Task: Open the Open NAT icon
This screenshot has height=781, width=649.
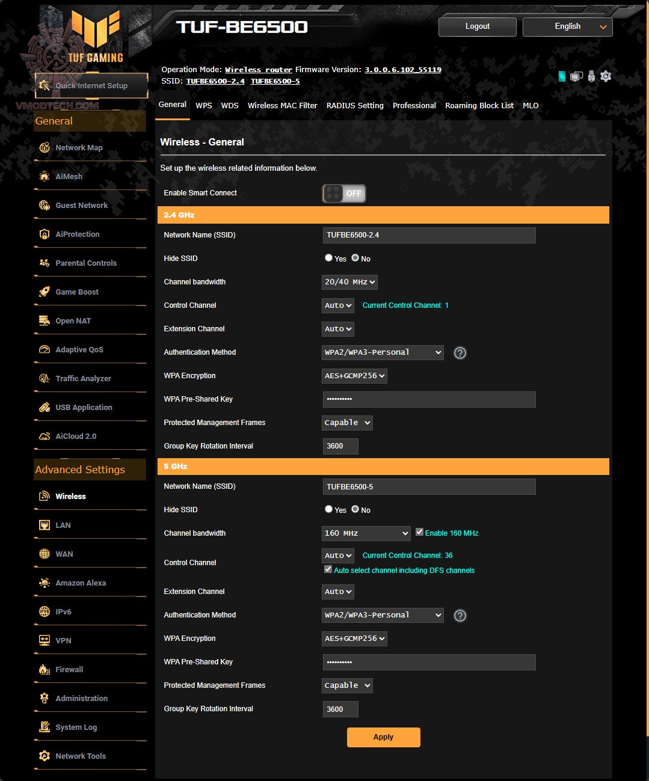Action: [x=45, y=320]
